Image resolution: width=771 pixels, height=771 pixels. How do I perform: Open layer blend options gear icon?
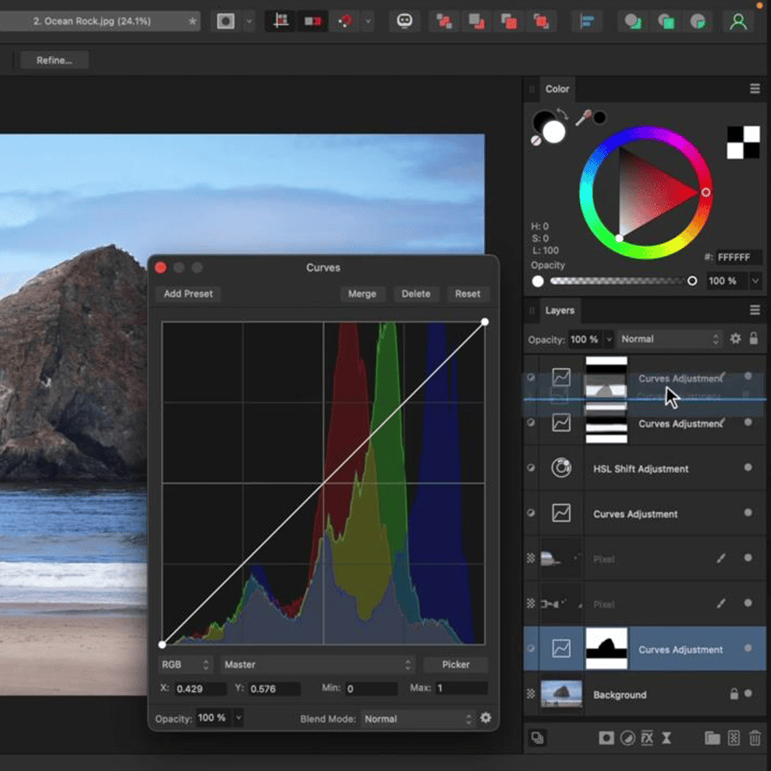pyautogui.click(x=736, y=339)
